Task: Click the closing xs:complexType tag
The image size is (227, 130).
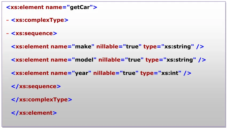Action: click(x=42, y=100)
